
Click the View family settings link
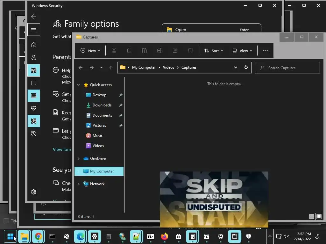tap(62, 149)
